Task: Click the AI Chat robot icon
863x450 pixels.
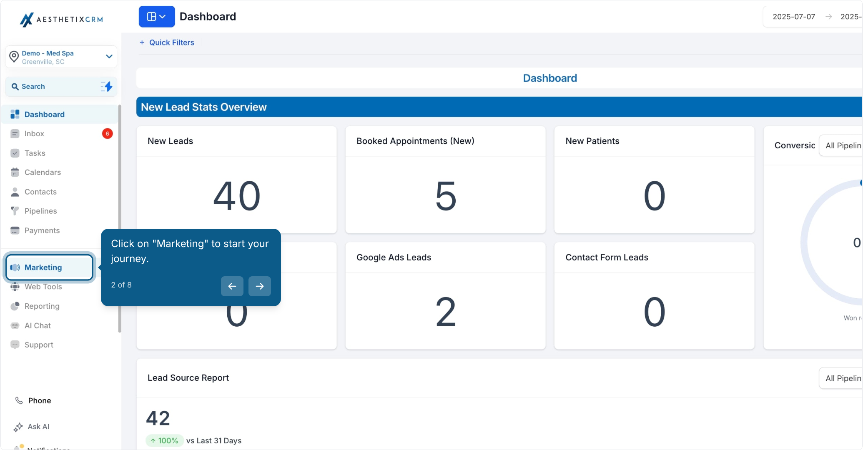Action: tap(15, 325)
